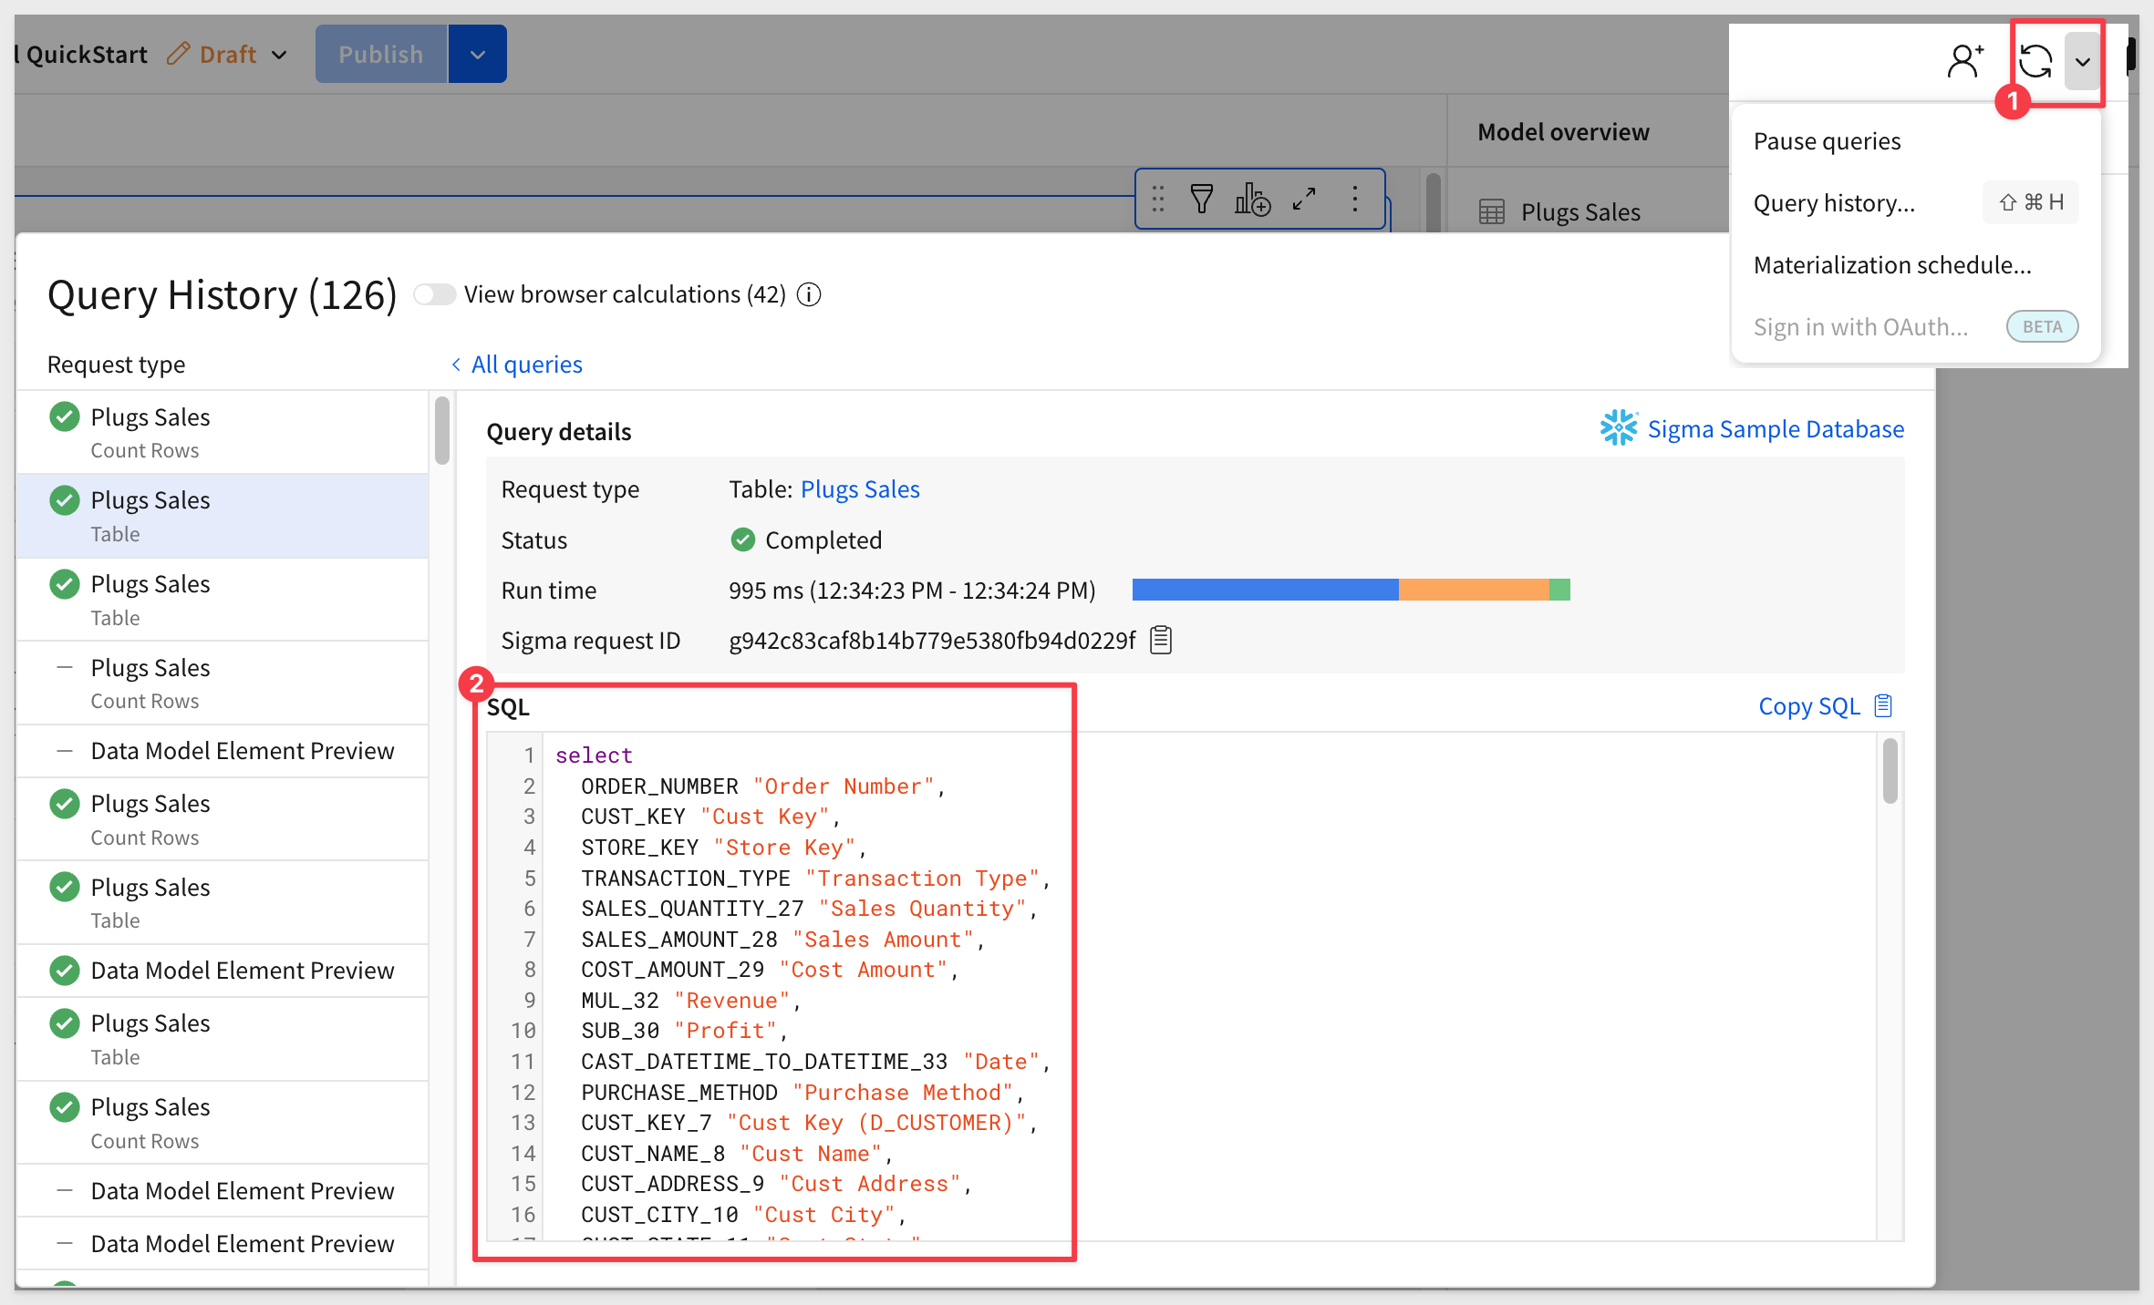Screen dimensions: 2154x1305
Task: Click the drag handle icon in element toolbar
Action: [x=1157, y=199]
